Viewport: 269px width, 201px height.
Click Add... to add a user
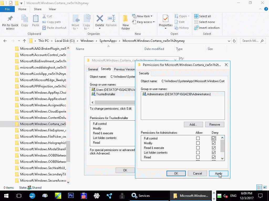click(x=193, y=125)
